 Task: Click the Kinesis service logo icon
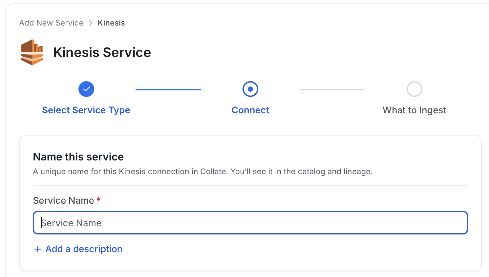(x=32, y=52)
